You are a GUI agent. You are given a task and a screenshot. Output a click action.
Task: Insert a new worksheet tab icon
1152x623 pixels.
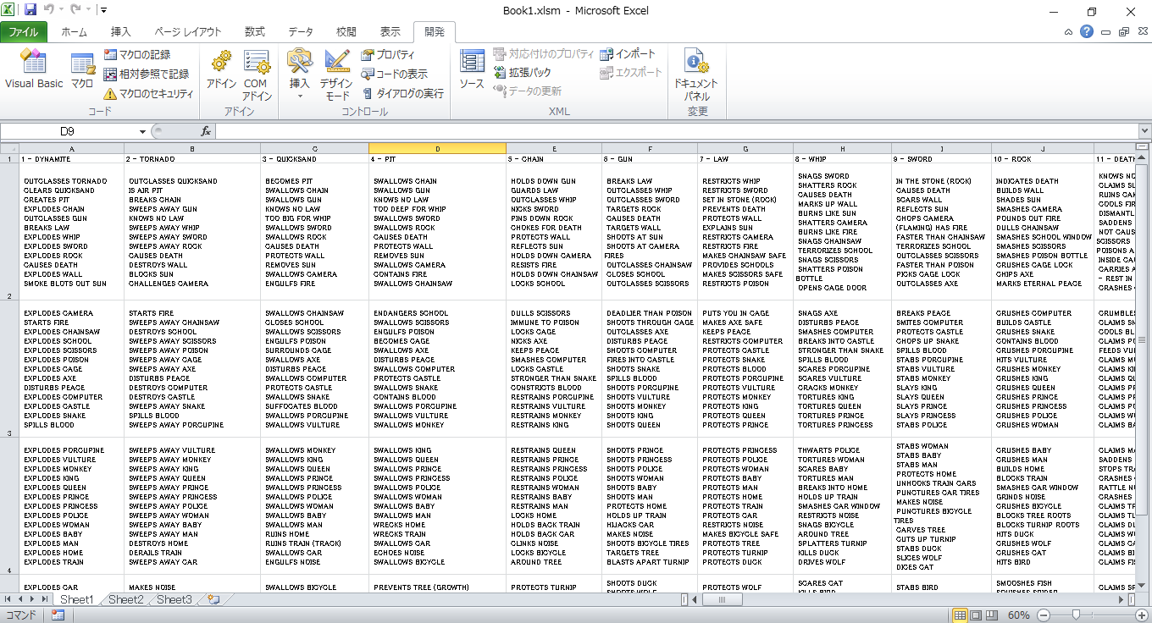pos(213,599)
